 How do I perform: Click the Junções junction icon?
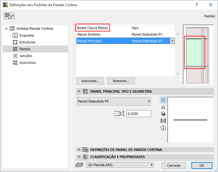point(15,56)
